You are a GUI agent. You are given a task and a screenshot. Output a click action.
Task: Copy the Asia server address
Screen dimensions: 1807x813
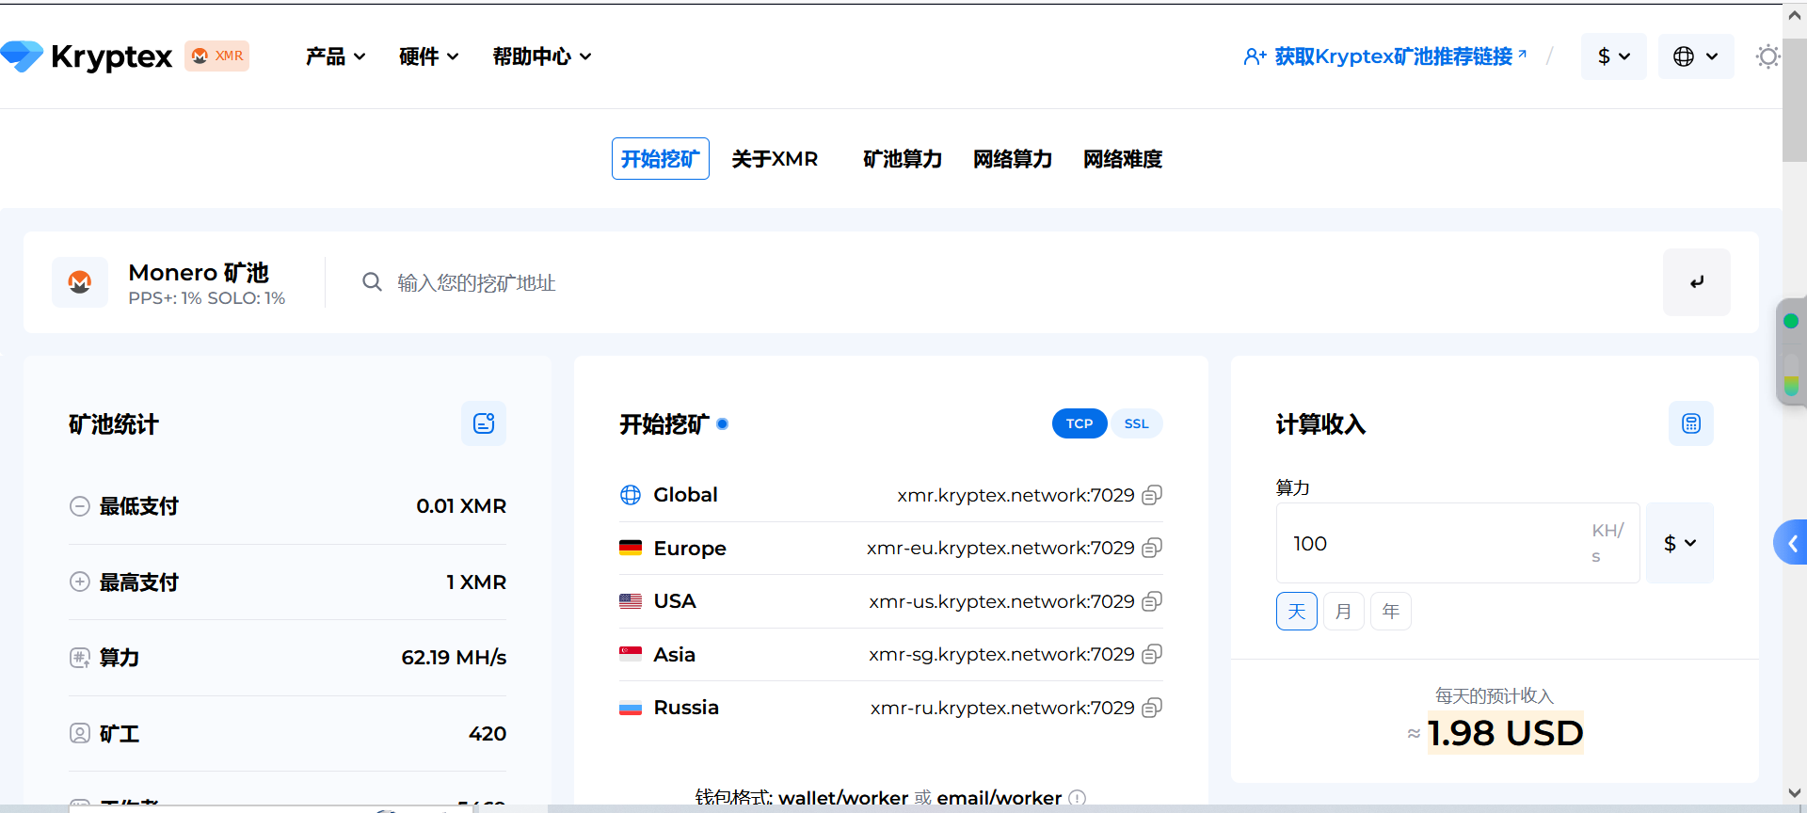coord(1152,654)
